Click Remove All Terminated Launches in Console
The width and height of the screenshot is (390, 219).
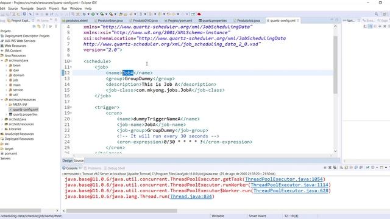335,168
